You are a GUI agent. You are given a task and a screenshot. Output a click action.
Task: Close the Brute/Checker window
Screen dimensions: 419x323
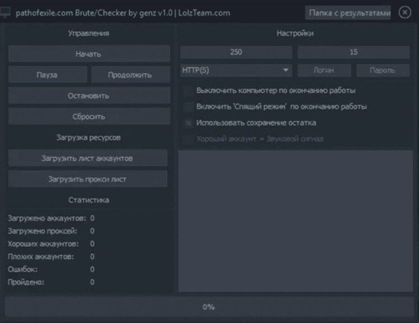pos(404,12)
